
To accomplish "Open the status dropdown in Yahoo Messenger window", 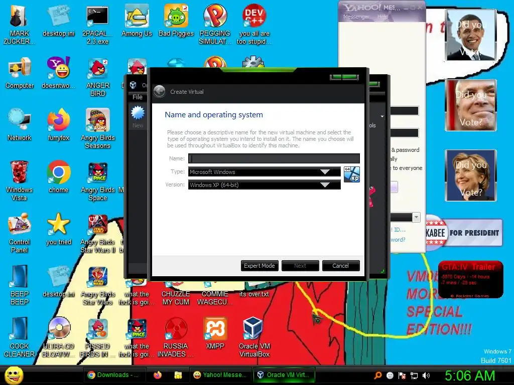I will click(416, 217).
